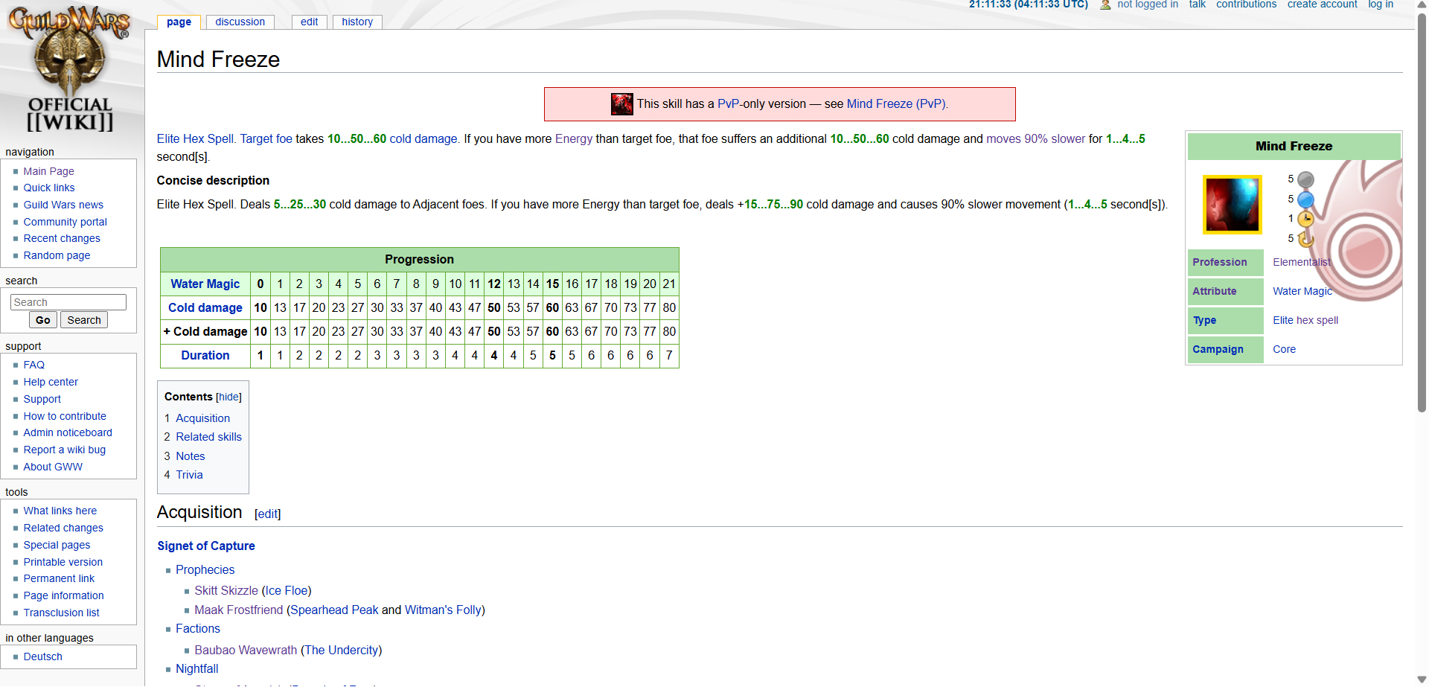The image size is (1429, 687).
Task: Click What links here
Action: pyautogui.click(x=60, y=511)
